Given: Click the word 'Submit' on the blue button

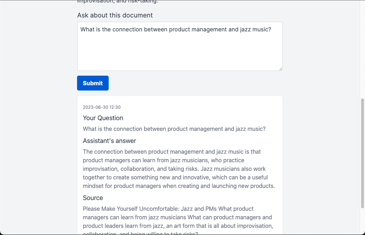Looking at the screenshot, I should [x=93, y=83].
